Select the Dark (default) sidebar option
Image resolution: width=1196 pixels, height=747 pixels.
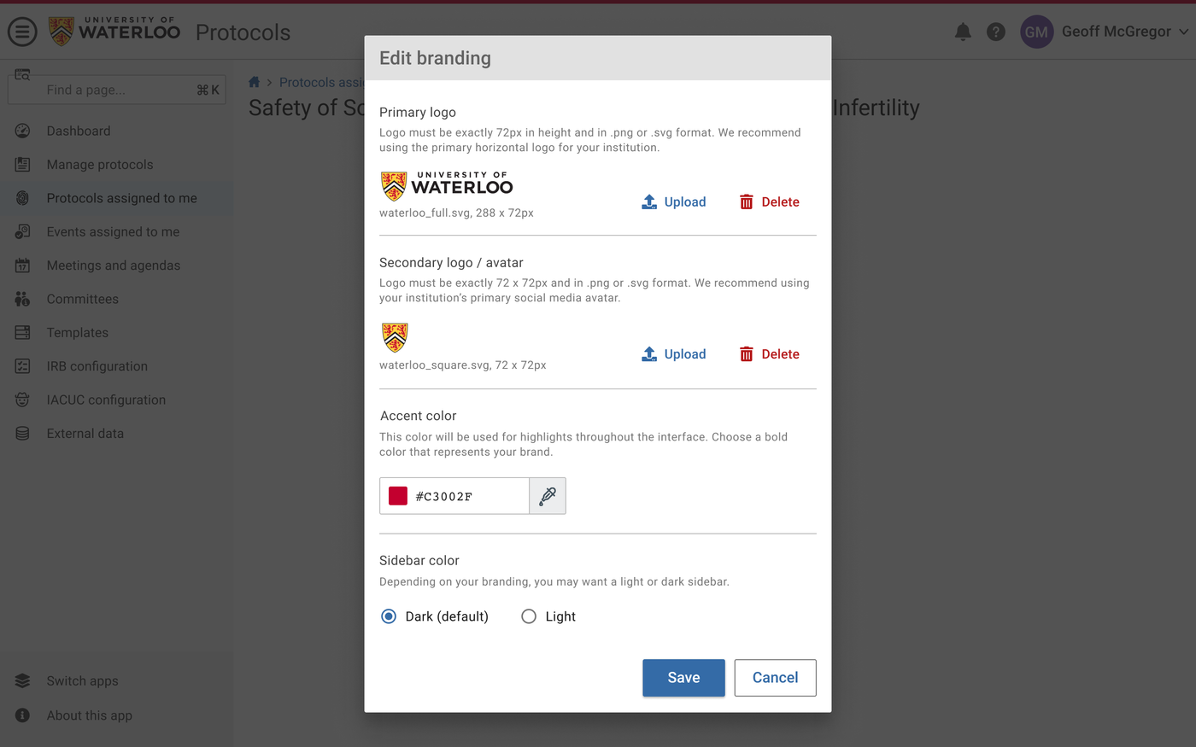(389, 616)
